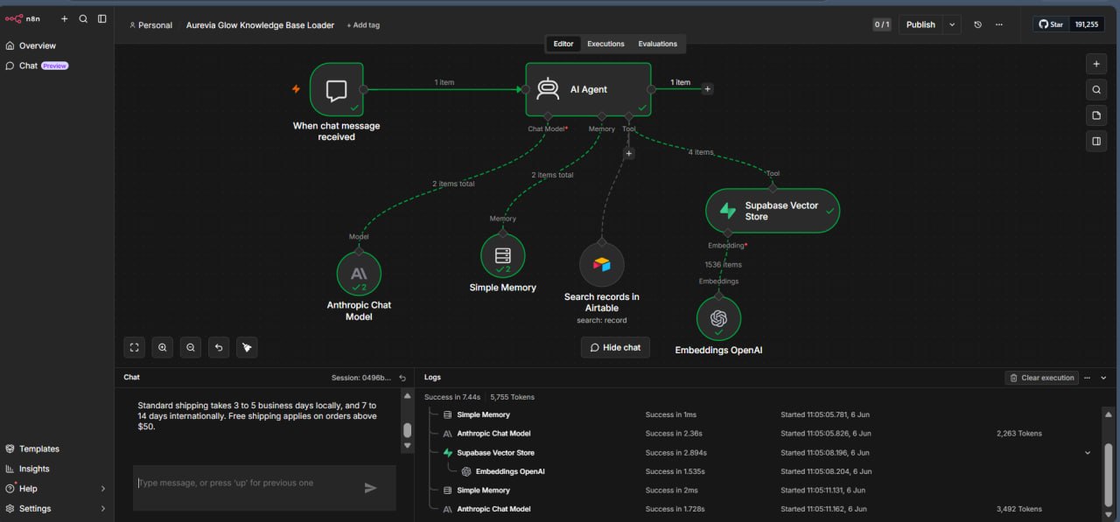
Task: Click the workflow name Aurevia Glow Knowledge Base Loader
Action: click(x=260, y=25)
